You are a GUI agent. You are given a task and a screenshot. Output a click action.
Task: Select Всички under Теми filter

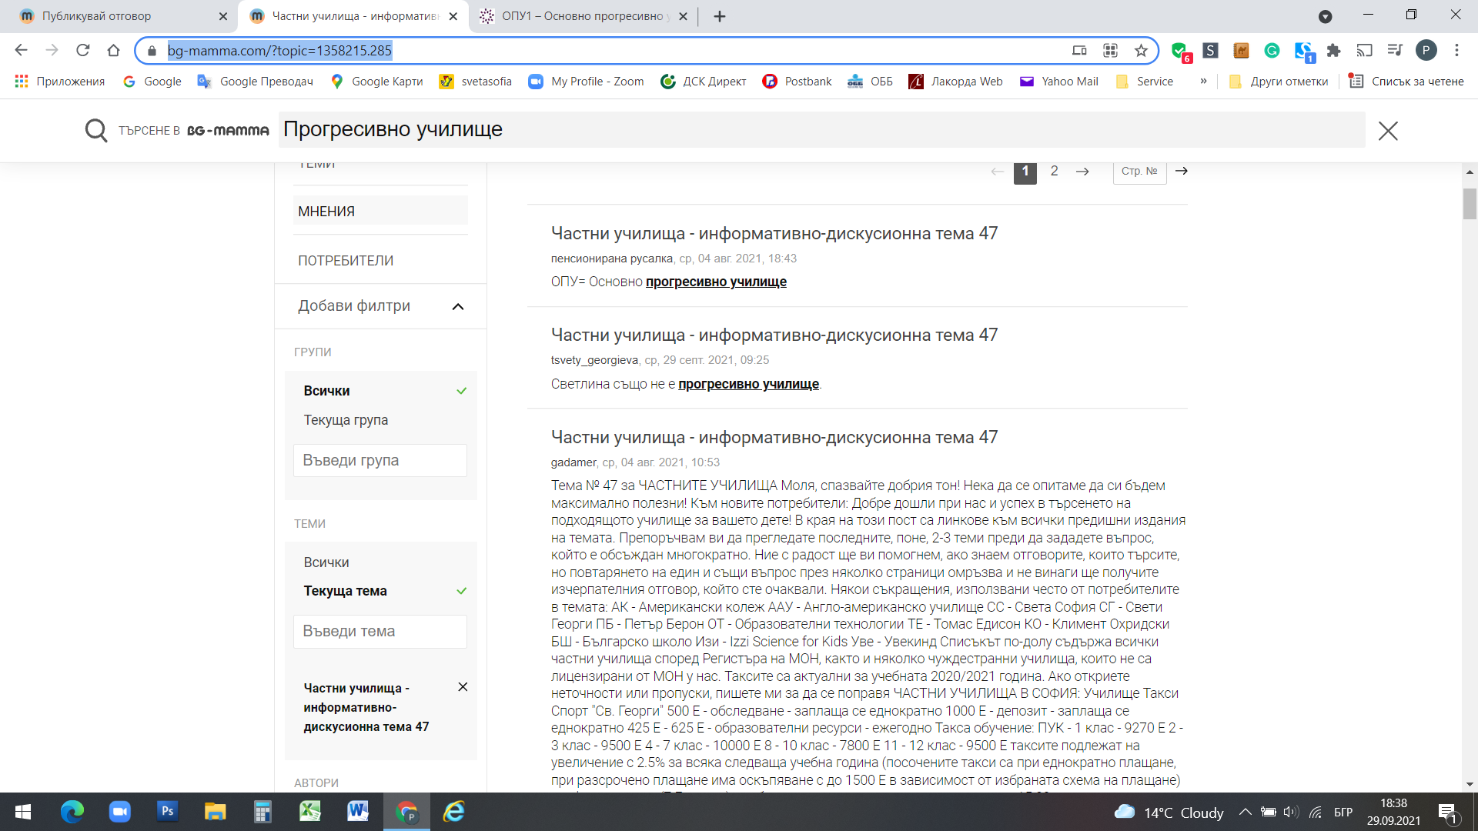pyautogui.click(x=326, y=562)
